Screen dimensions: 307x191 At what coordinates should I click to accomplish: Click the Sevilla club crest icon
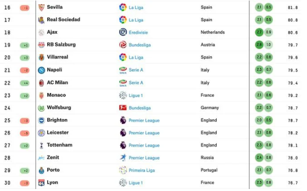[x=41, y=7]
